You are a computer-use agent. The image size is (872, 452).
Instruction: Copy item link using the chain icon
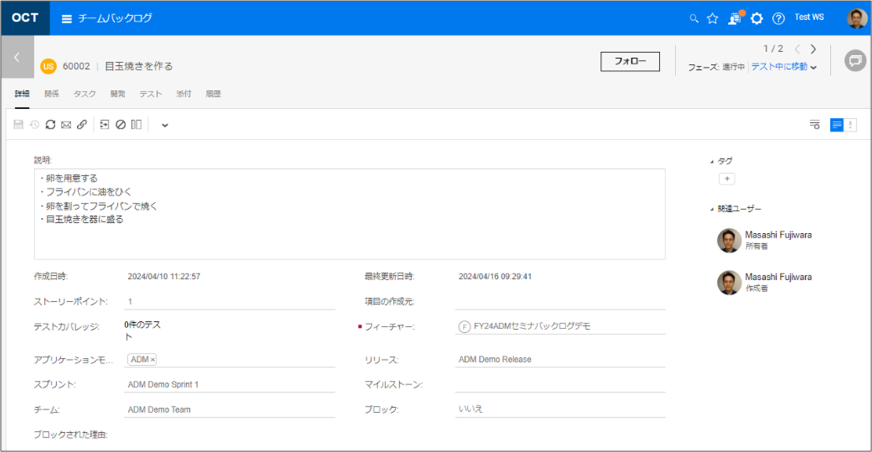82,125
